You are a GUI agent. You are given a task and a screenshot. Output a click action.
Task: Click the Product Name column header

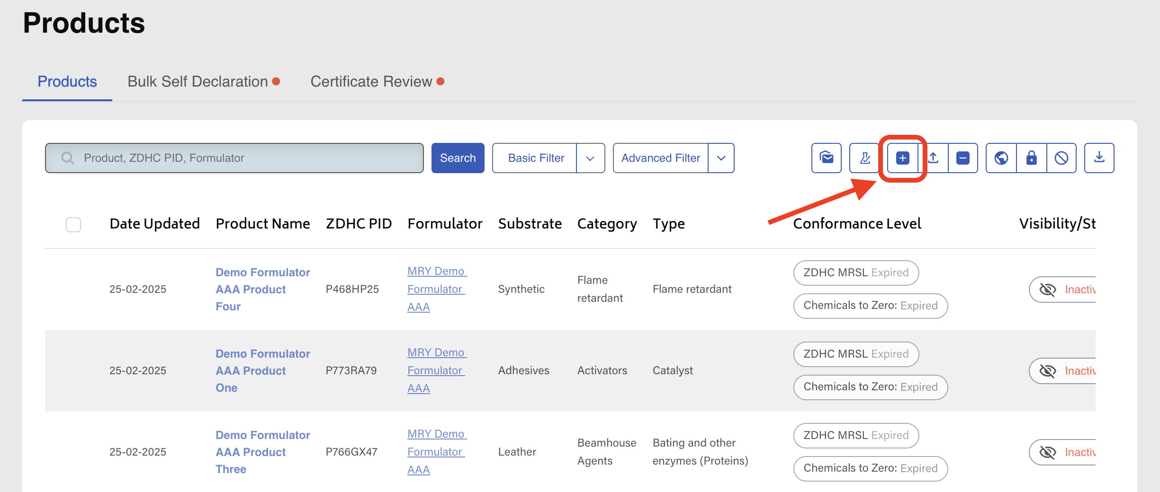click(263, 224)
